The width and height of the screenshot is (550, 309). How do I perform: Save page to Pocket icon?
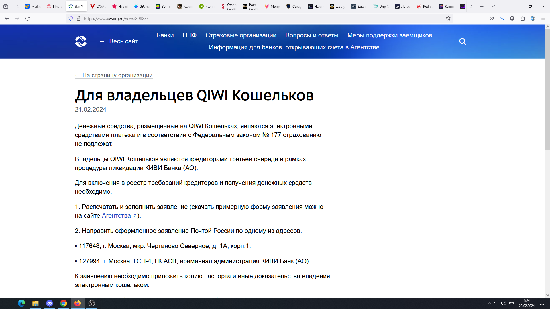(492, 19)
